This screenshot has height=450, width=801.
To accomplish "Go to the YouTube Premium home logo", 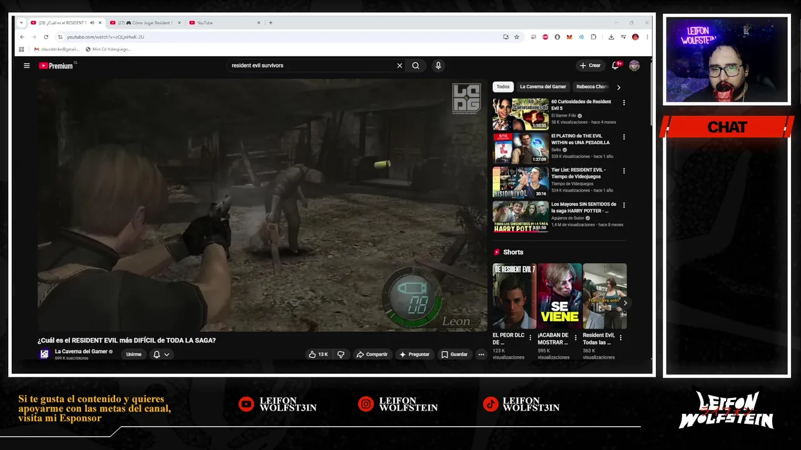I will click(56, 66).
